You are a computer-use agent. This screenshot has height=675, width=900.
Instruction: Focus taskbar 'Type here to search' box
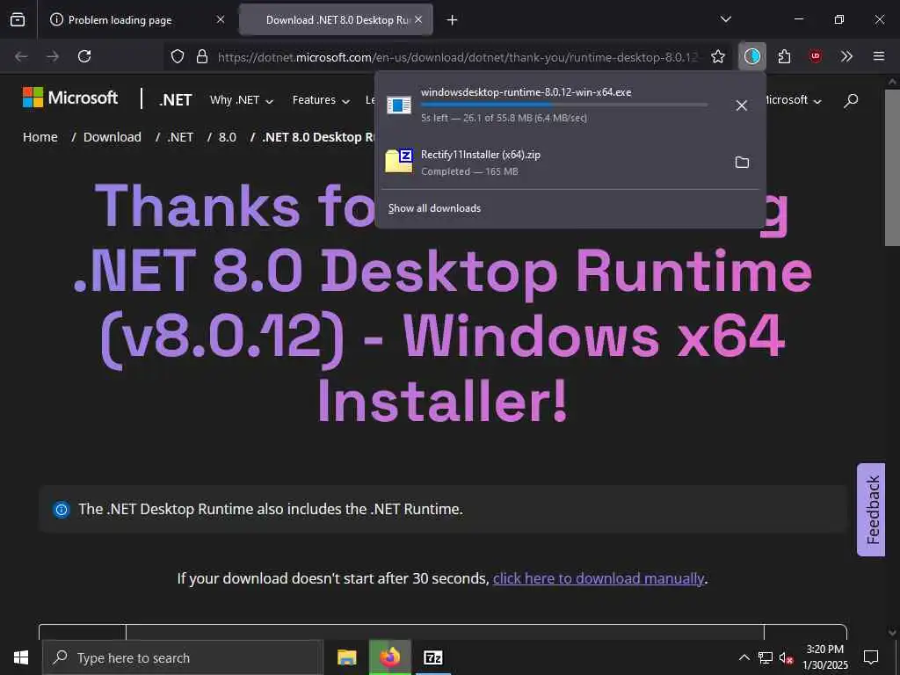183,657
